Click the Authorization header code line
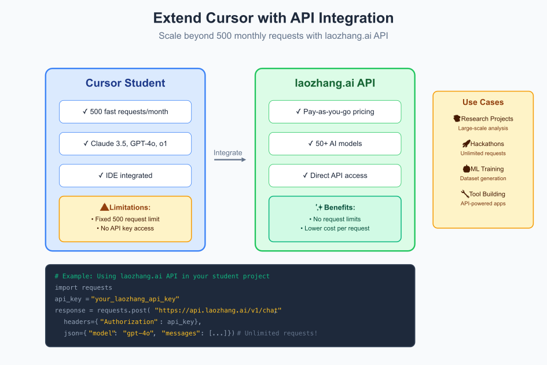 point(133,322)
